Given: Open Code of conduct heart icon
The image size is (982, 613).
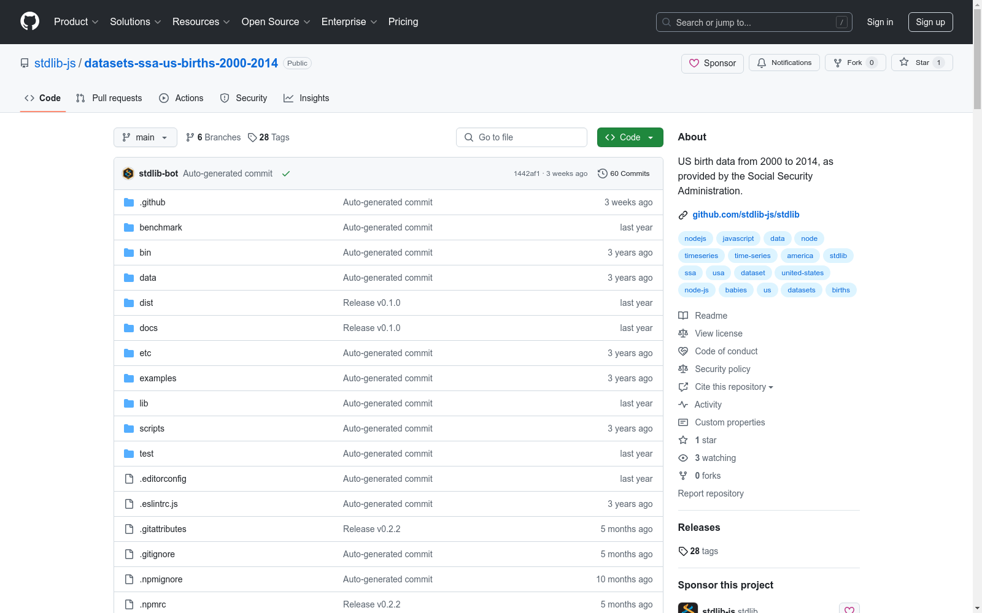Looking at the screenshot, I should (x=683, y=351).
